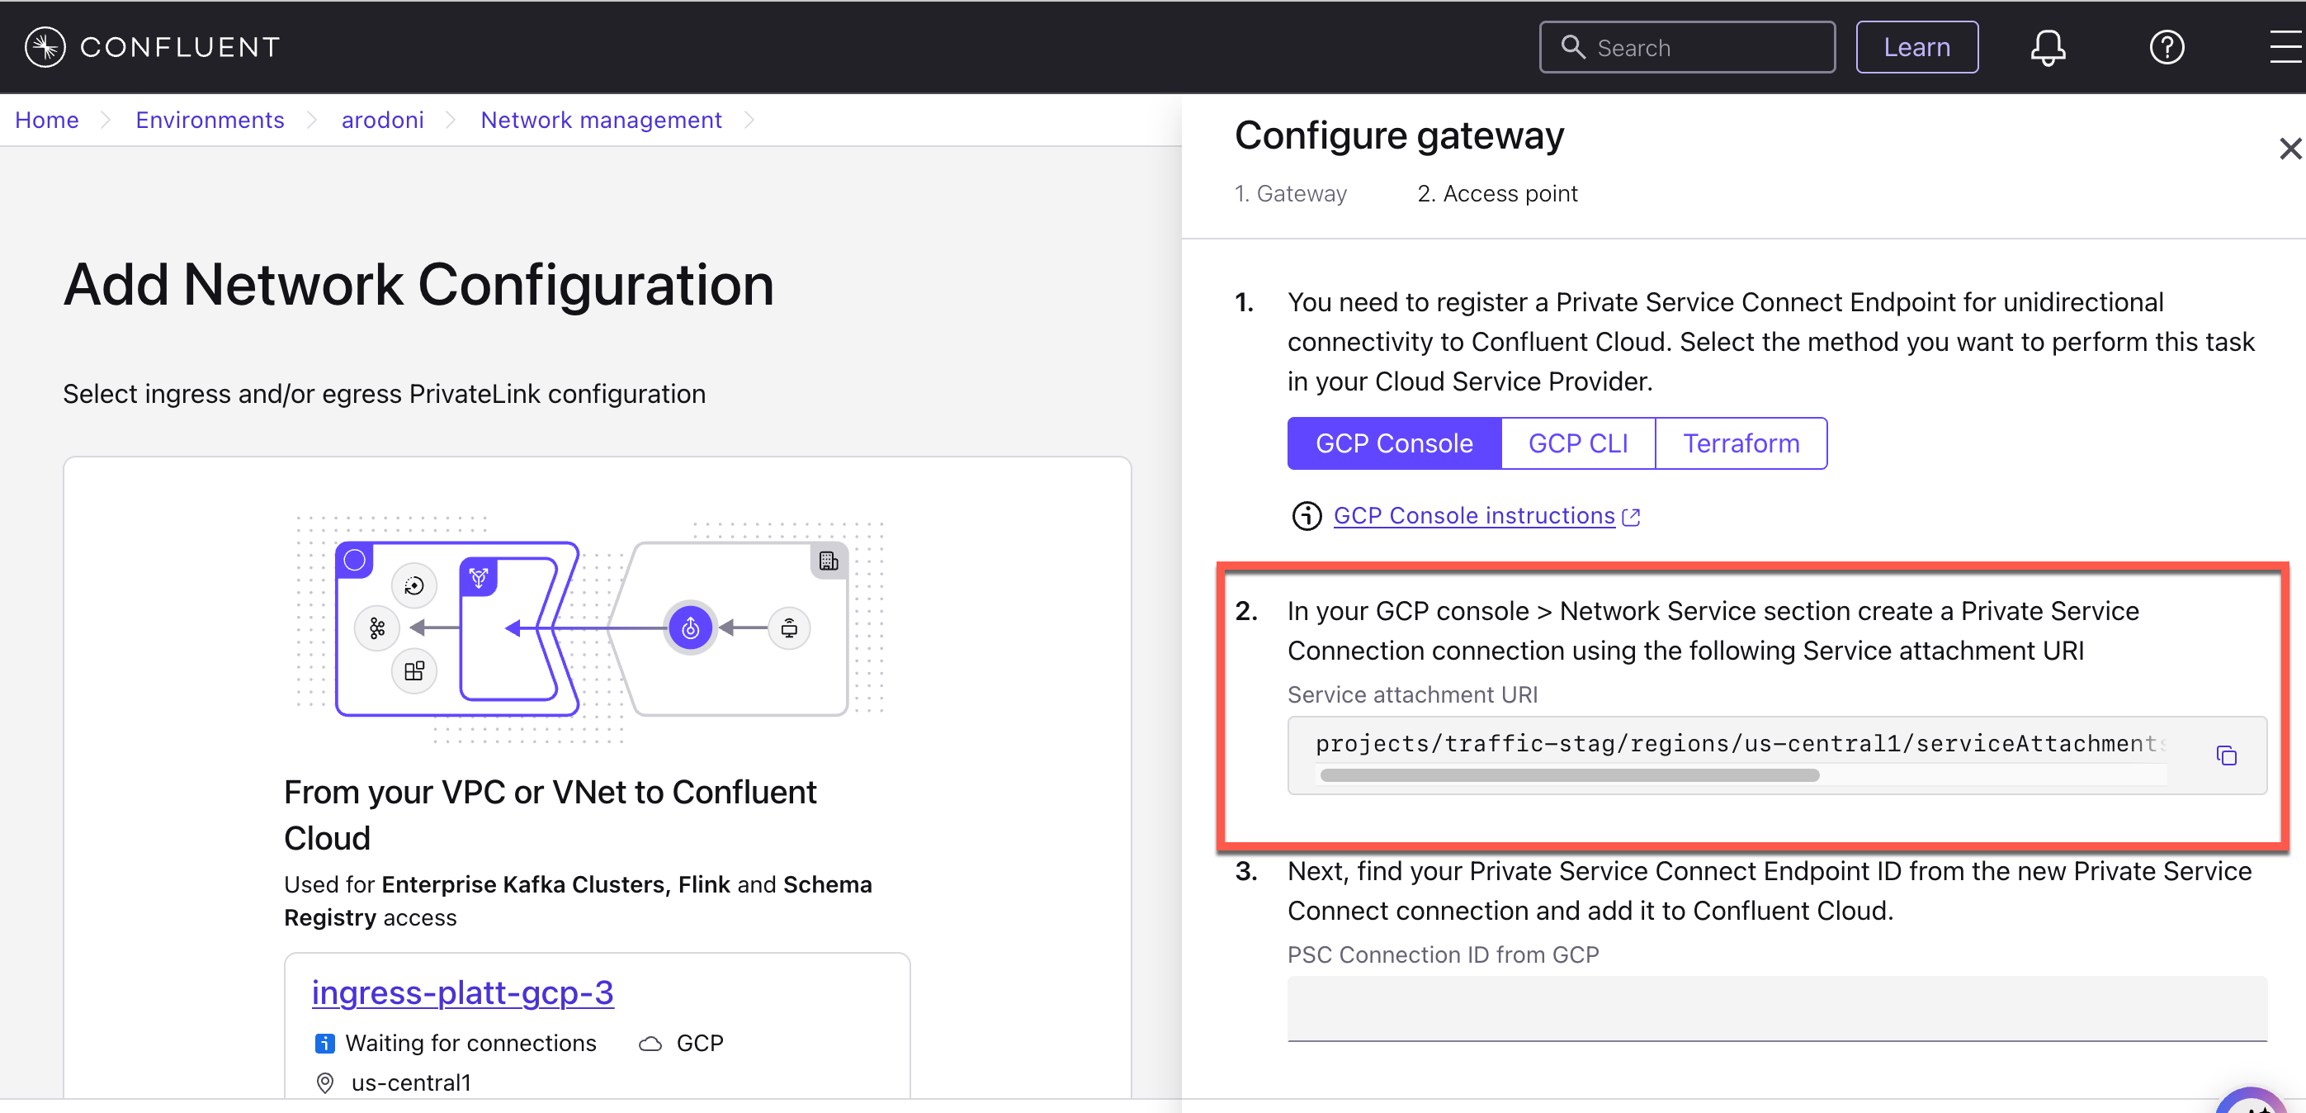Viewport: 2306px width, 1113px height.
Task: Navigate to the Network management breadcrumb
Action: pyautogui.click(x=601, y=120)
